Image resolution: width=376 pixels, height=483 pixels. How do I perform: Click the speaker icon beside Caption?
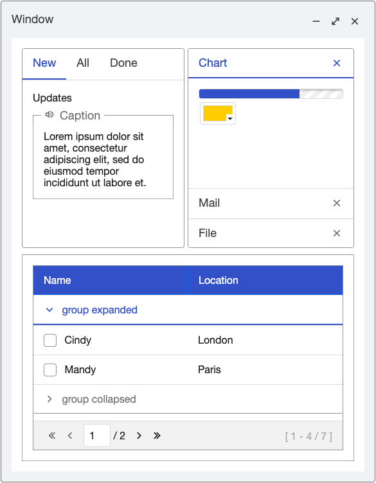pos(49,114)
